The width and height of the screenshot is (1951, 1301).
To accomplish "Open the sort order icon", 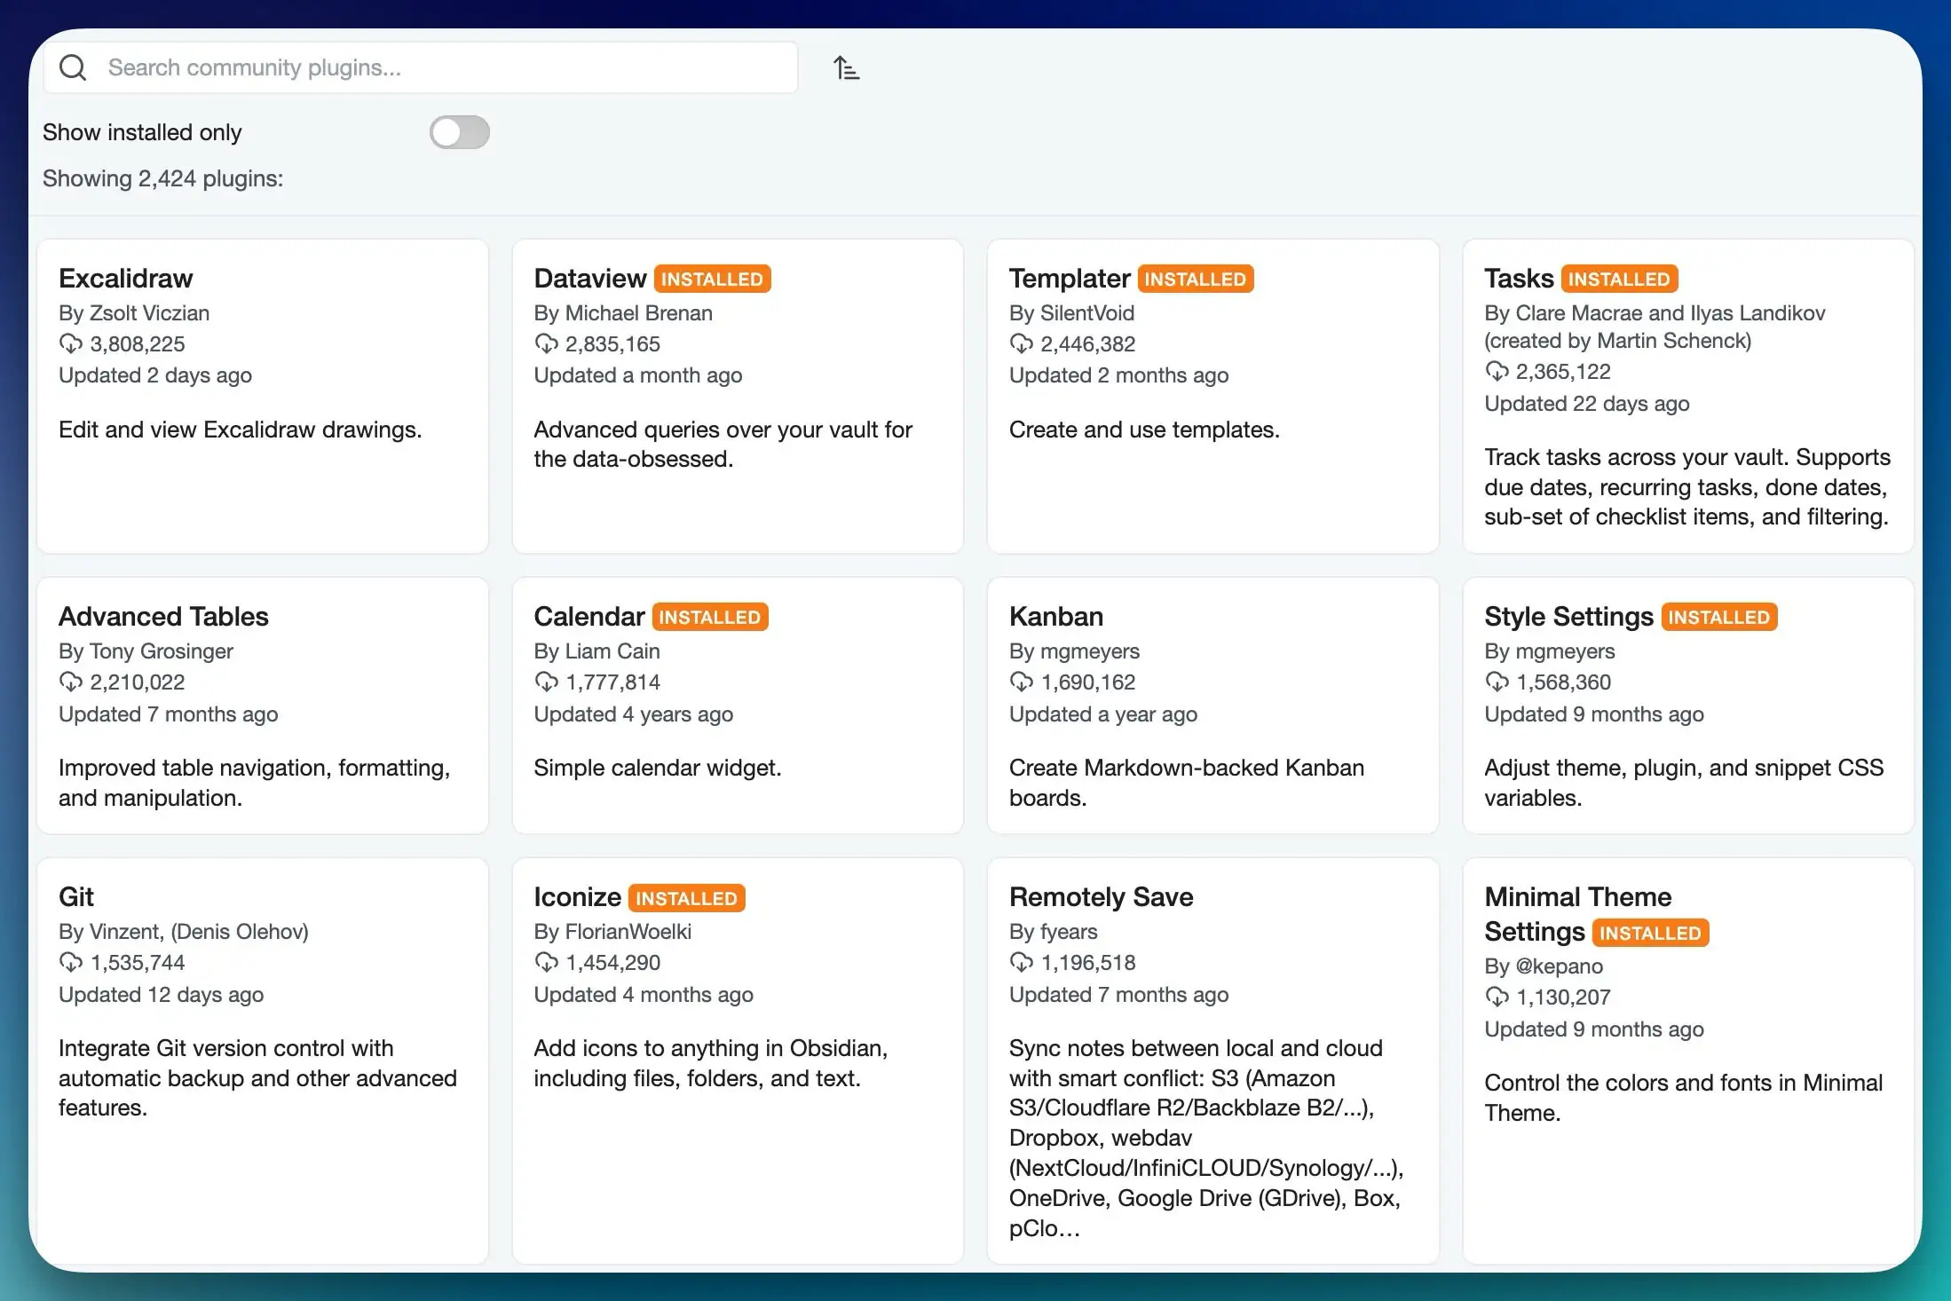I will (x=846, y=67).
